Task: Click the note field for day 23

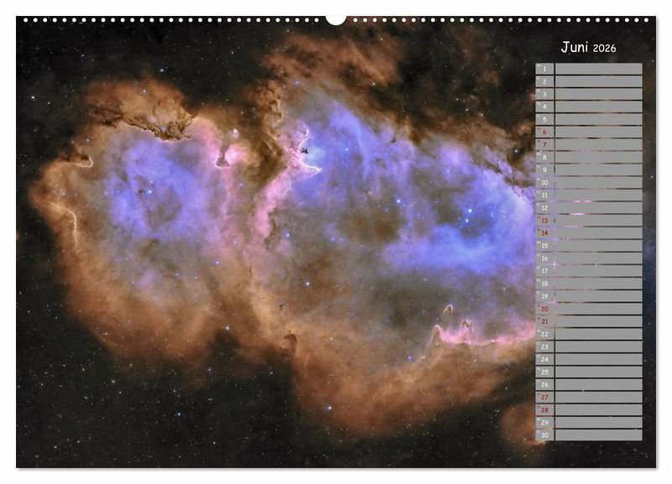Action: (x=598, y=346)
